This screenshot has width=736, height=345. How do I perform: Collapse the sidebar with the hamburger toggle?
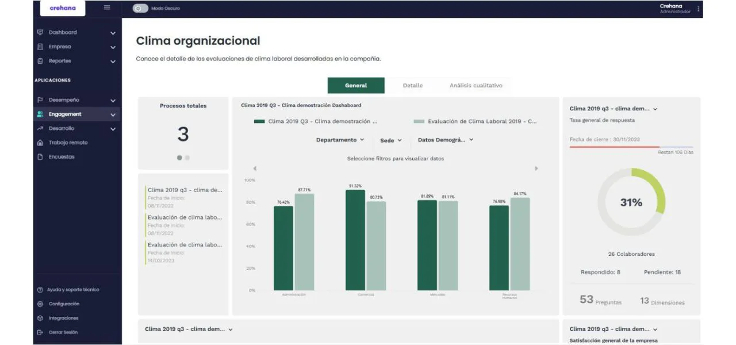[106, 8]
